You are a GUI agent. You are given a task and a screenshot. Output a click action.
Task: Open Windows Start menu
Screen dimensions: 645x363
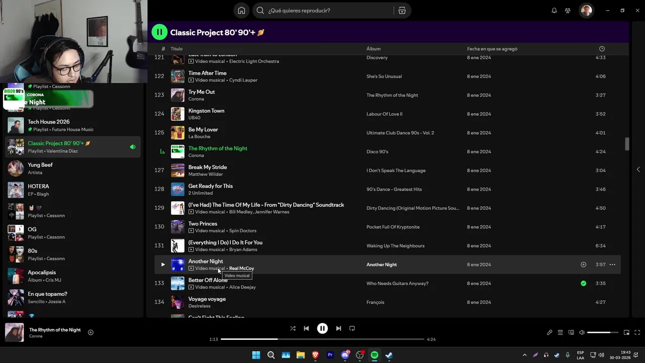click(x=256, y=355)
